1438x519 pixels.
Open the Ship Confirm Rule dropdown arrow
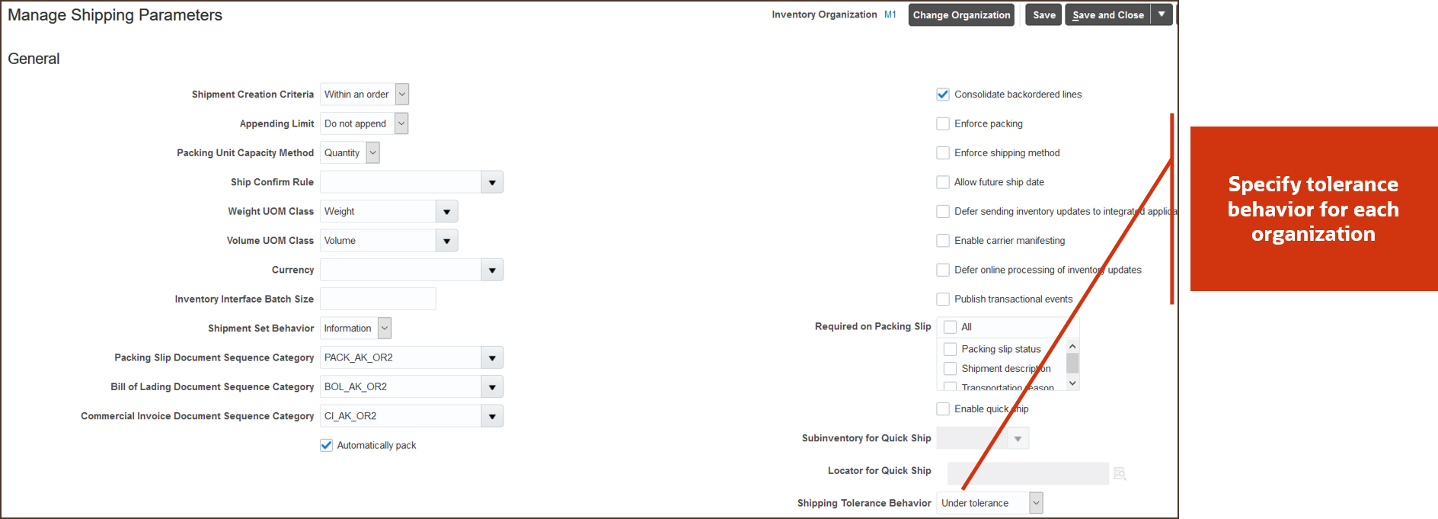[x=492, y=183]
